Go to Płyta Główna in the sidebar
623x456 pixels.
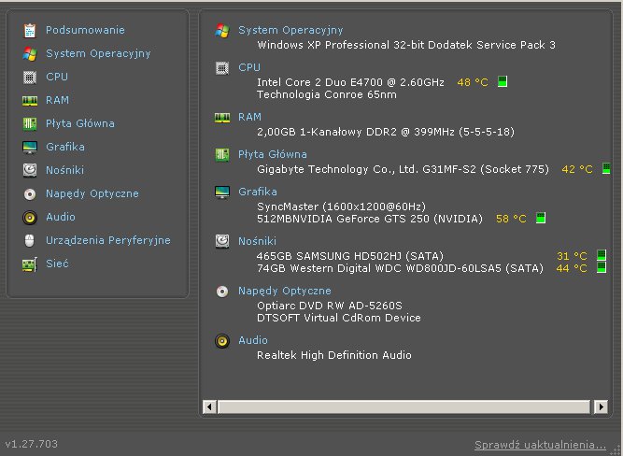80,123
